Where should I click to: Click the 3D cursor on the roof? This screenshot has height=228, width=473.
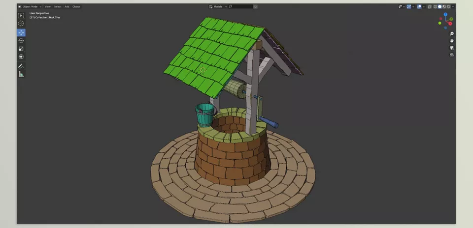203,70
